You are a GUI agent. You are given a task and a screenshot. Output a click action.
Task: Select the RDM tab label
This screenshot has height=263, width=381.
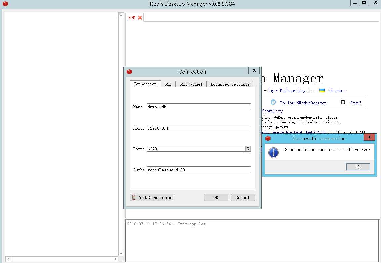[x=132, y=18]
